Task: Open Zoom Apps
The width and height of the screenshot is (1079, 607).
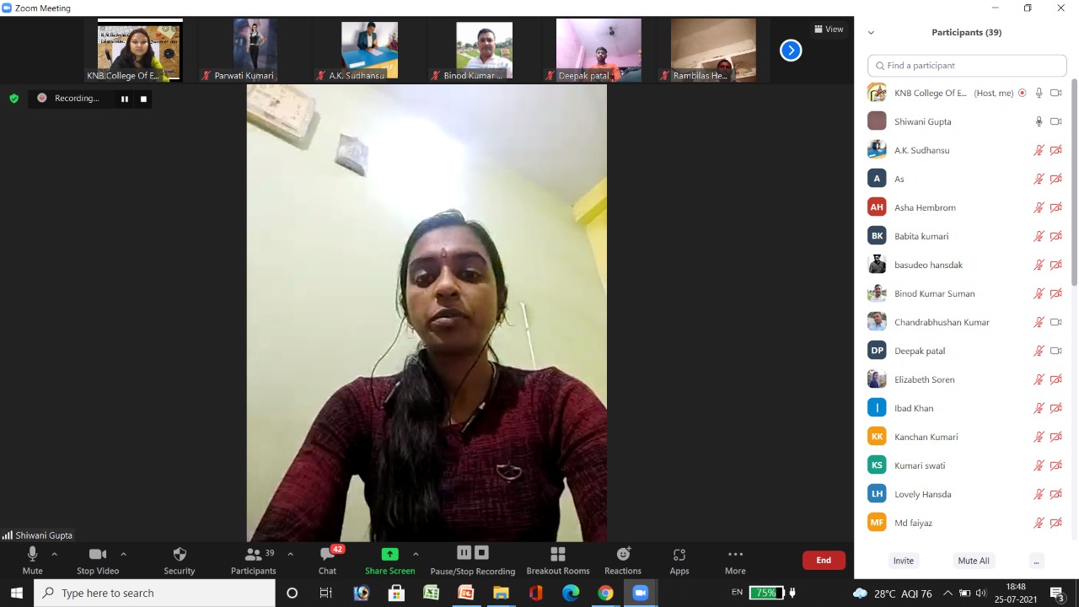Action: click(679, 561)
